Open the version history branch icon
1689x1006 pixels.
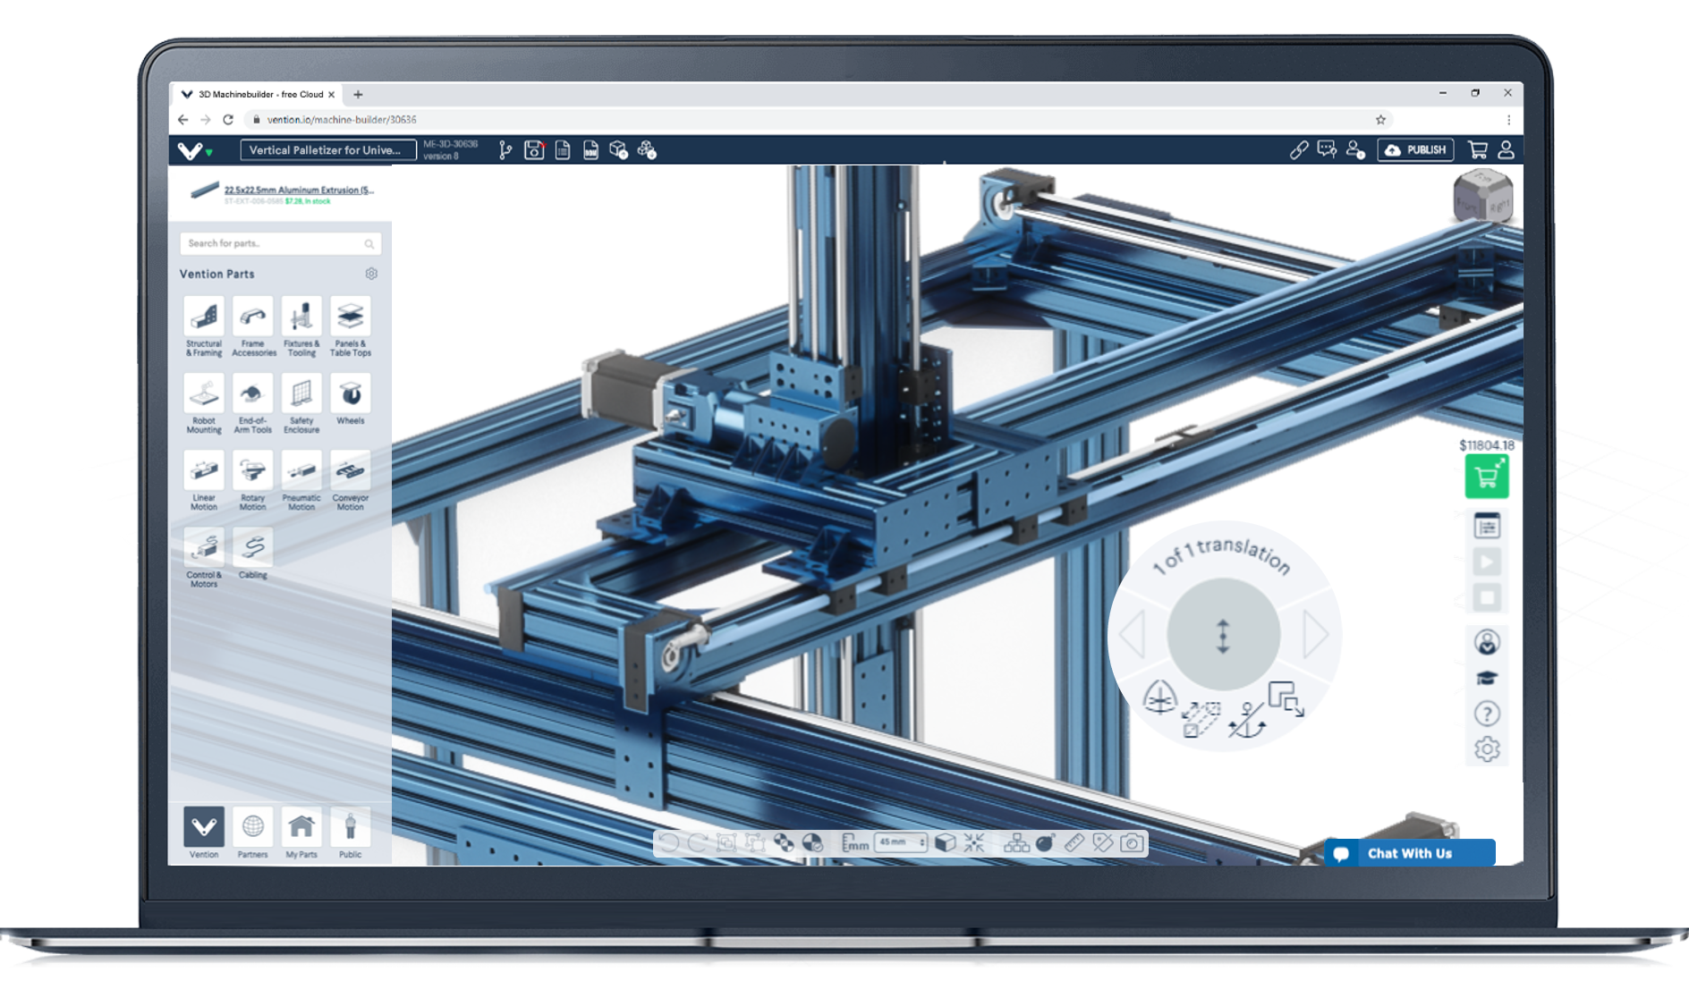pyautogui.click(x=504, y=150)
